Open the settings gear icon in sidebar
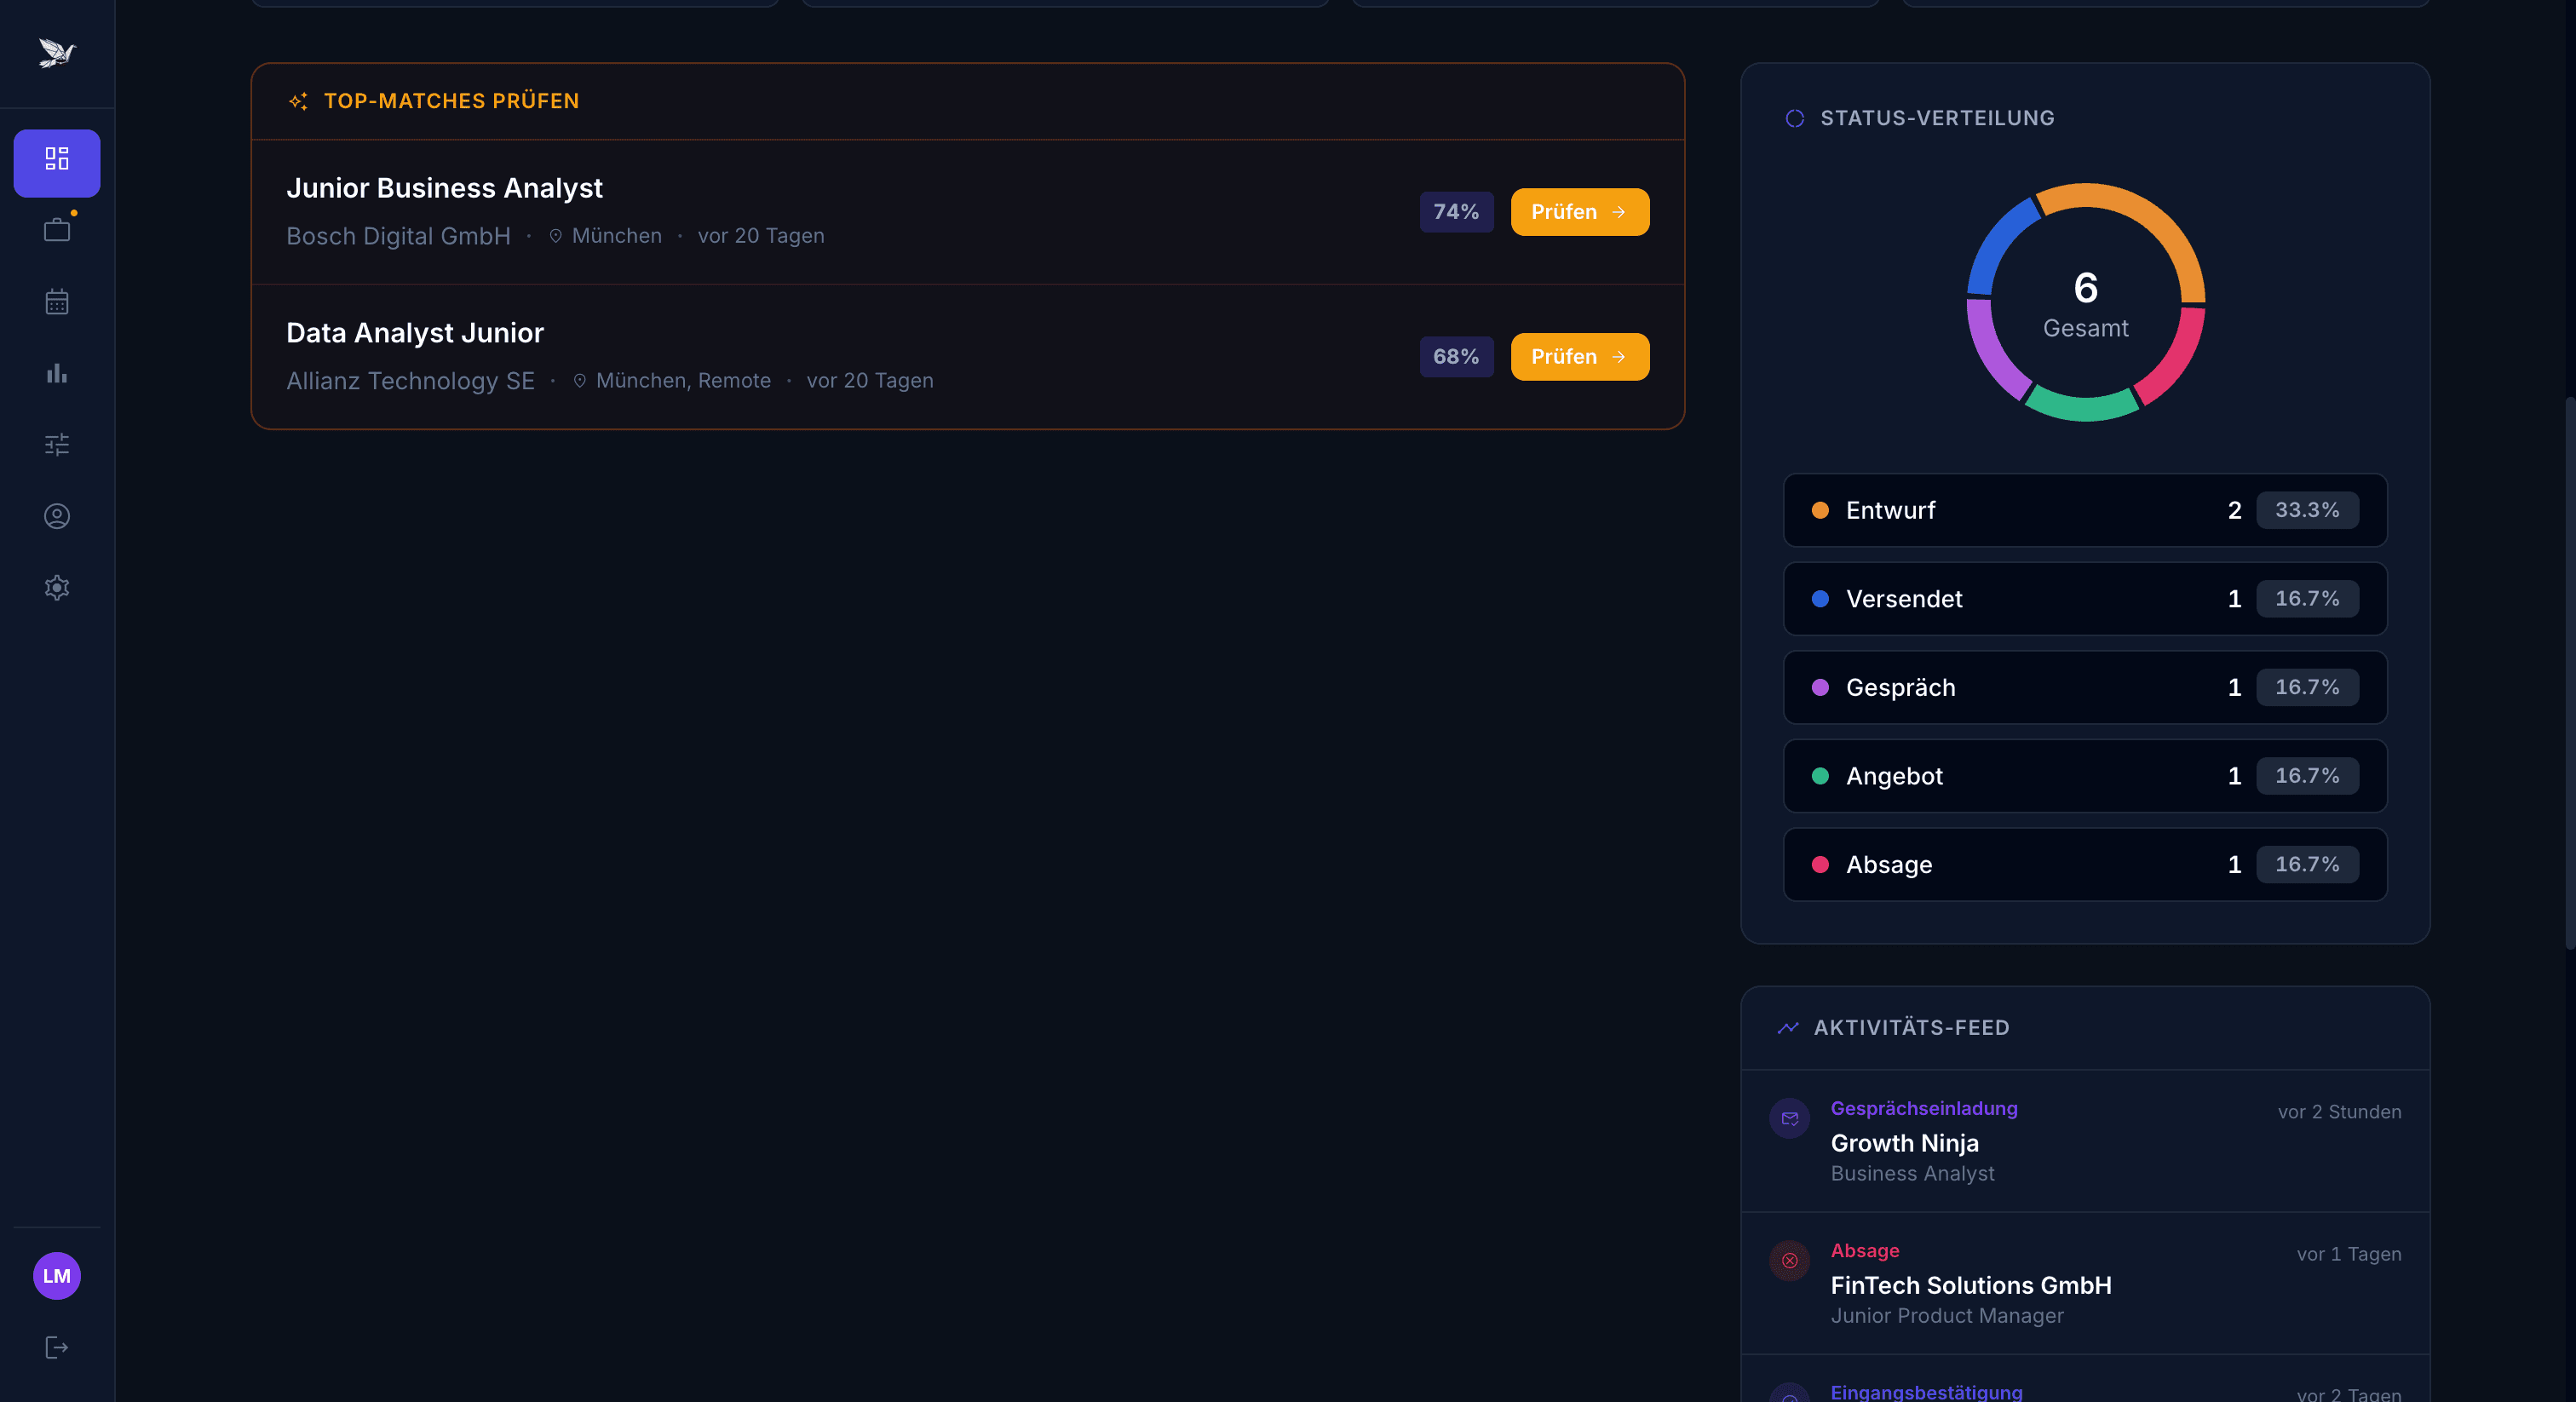Screen dimensions: 2576x1402 tap(57, 588)
